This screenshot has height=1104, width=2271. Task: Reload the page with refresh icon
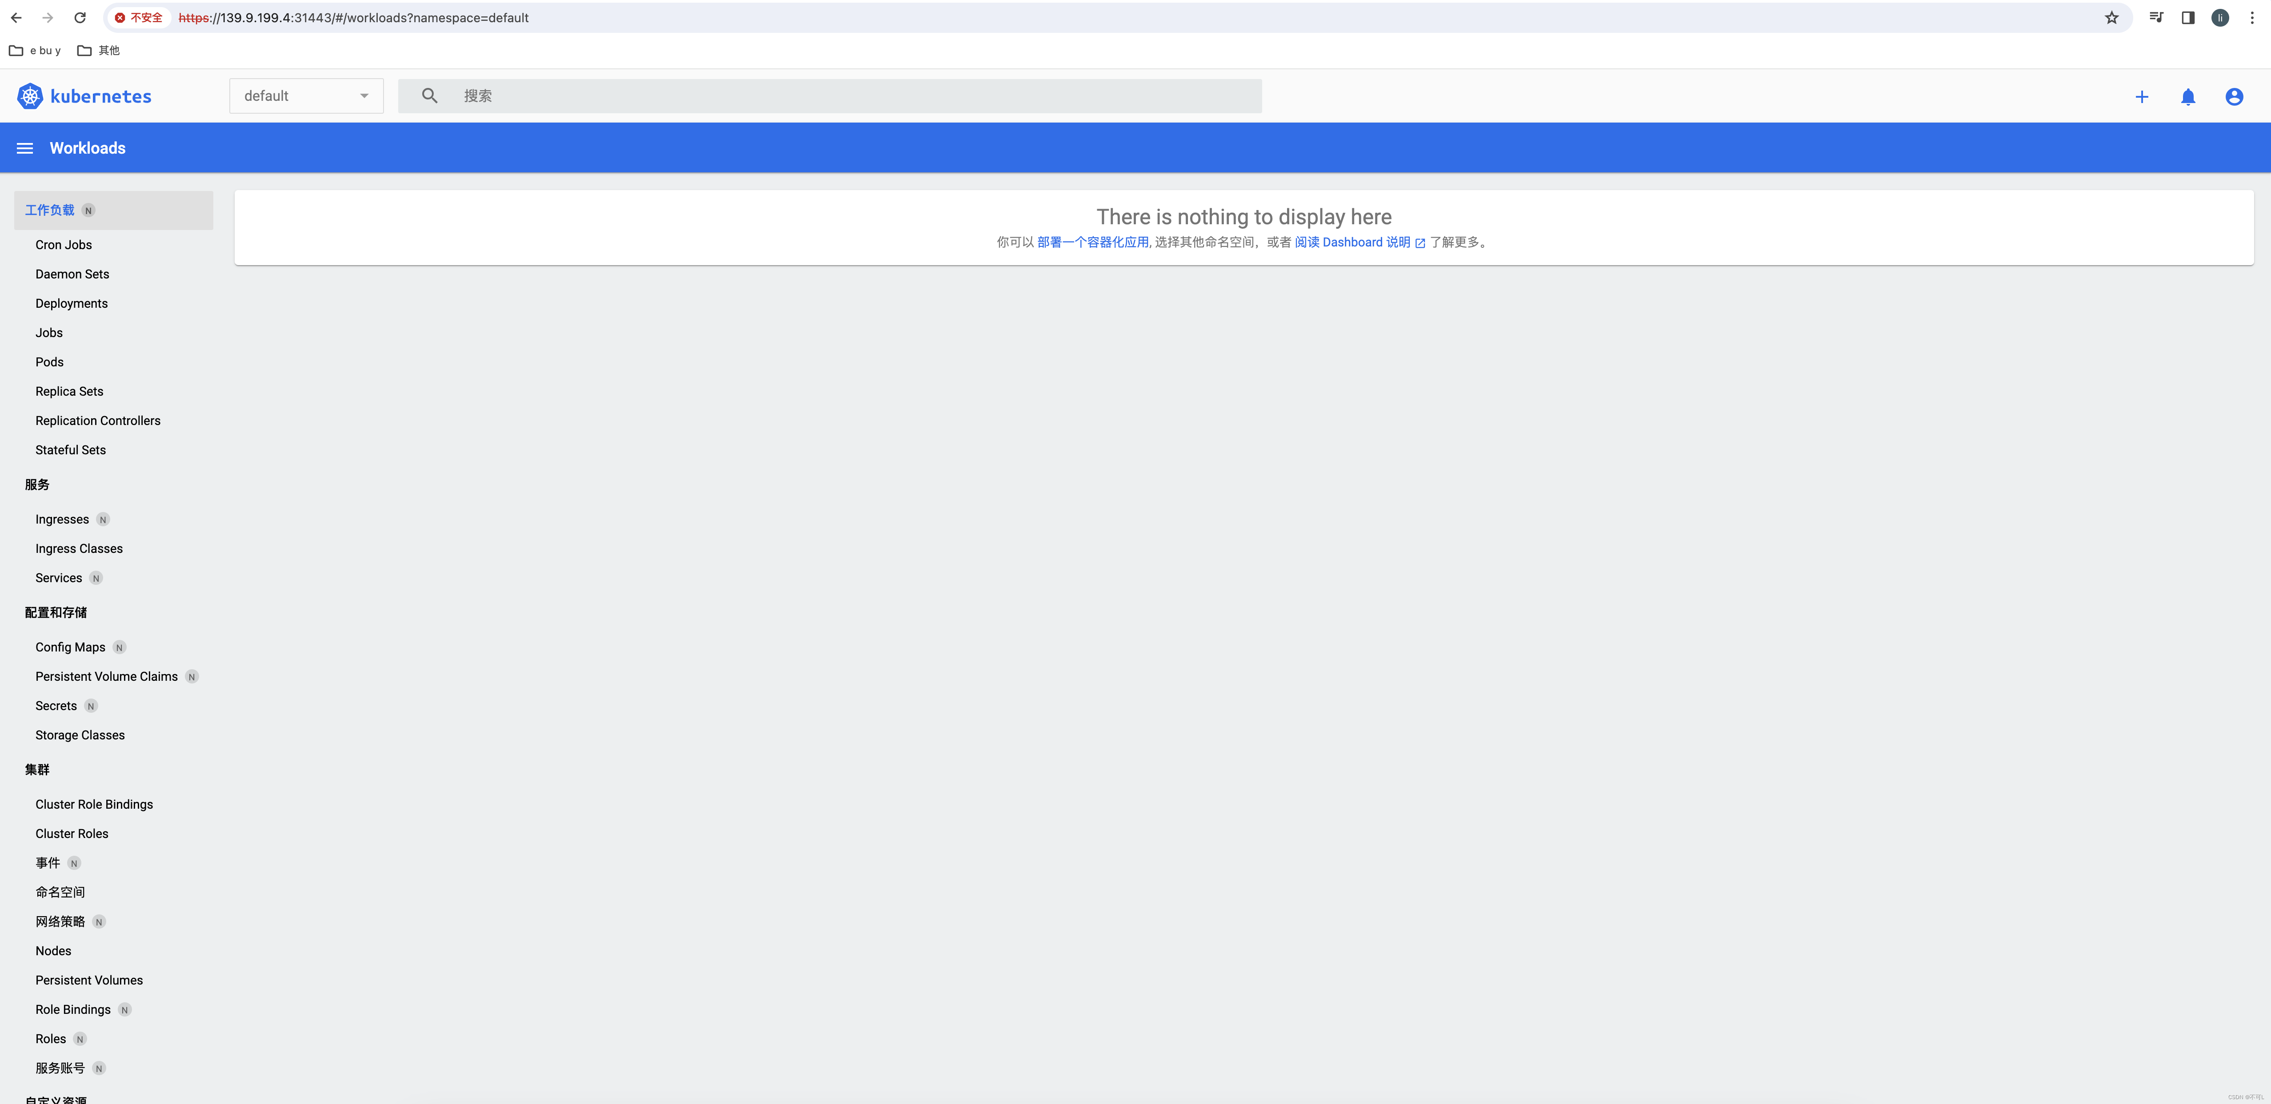(x=80, y=18)
